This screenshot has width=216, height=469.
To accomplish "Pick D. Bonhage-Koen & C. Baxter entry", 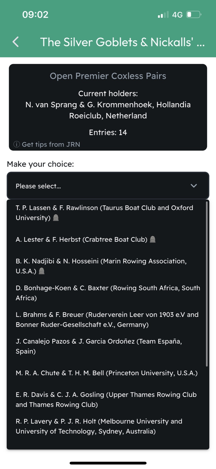I will 108,293.
